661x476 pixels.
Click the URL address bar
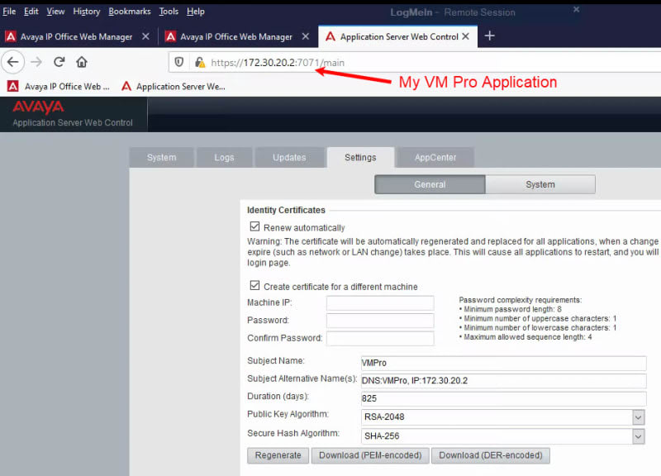[415, 63]
